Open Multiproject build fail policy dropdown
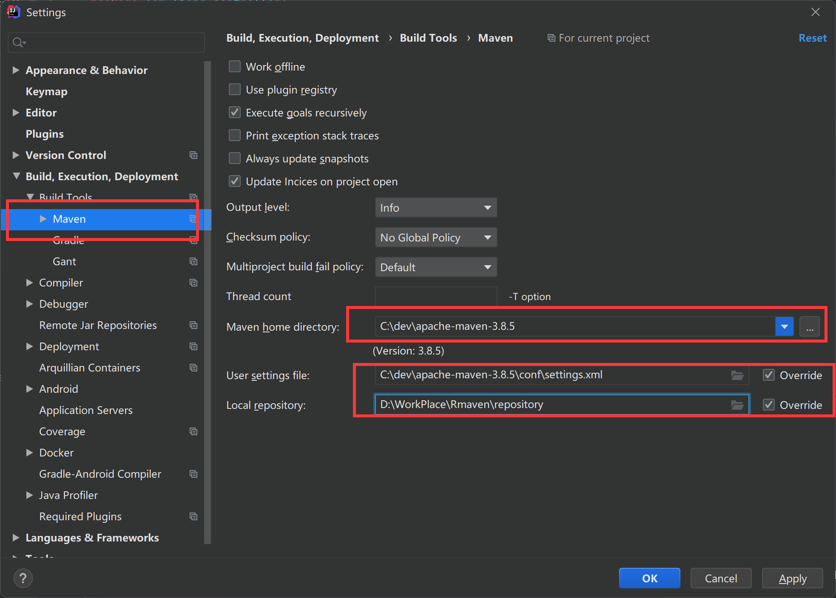 click(436, 267)
